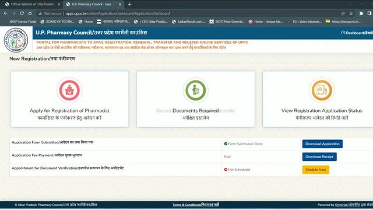This screenshot has width=373, height=210.
Task: Click the Pharmacy Council round logo
Action: pos(16,40)
